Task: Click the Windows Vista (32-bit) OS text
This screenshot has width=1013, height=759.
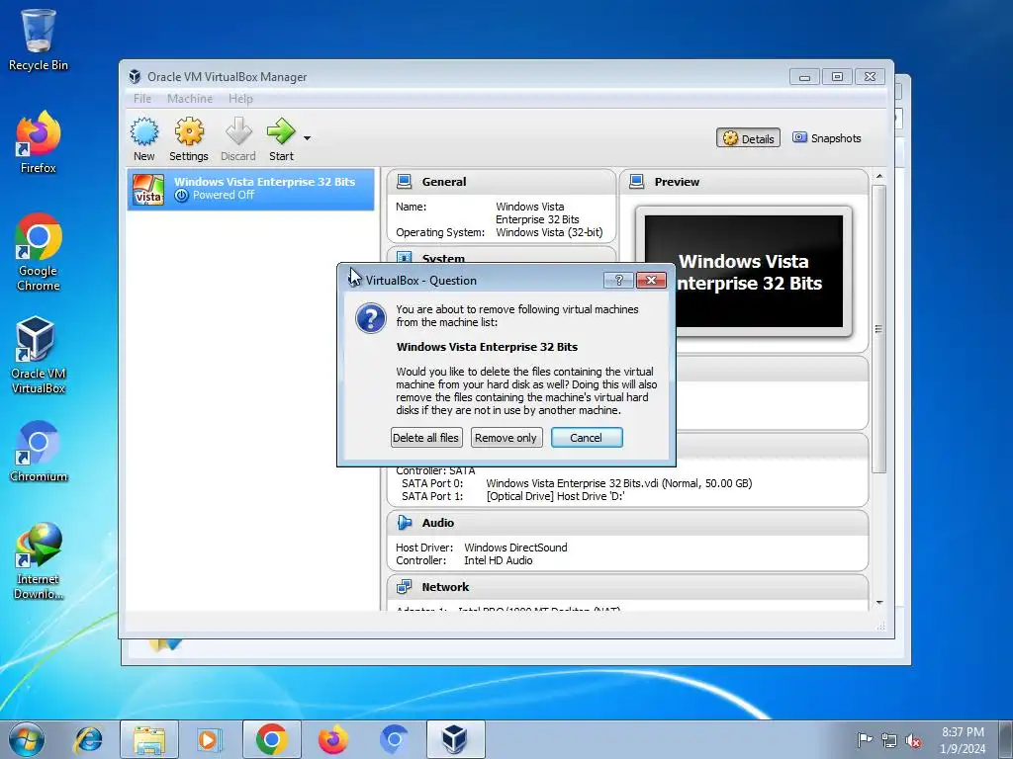Action: [x=549, y=232]
